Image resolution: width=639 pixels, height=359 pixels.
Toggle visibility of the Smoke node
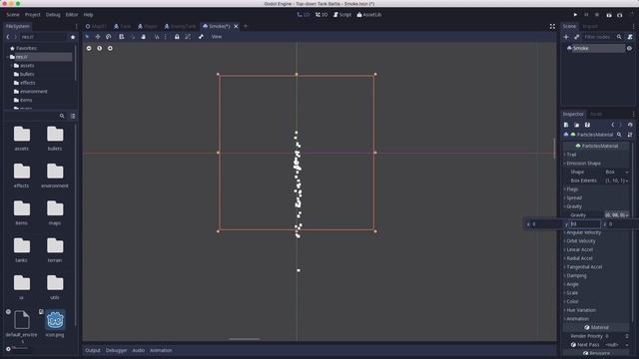point(629,48)
